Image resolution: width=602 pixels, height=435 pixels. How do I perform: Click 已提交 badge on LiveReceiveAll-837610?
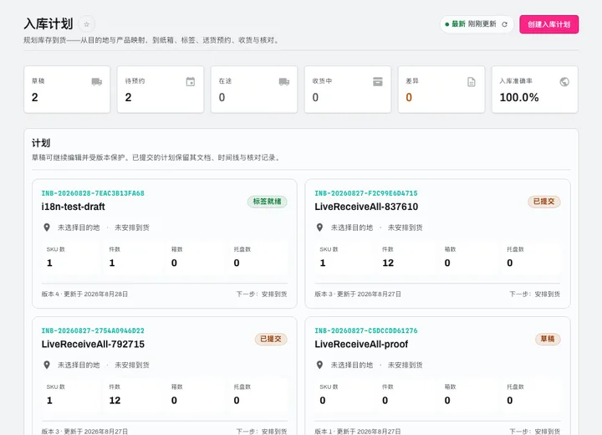[544, 202]
